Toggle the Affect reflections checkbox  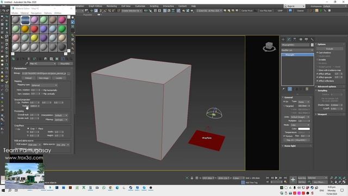(x=318, y=81)
